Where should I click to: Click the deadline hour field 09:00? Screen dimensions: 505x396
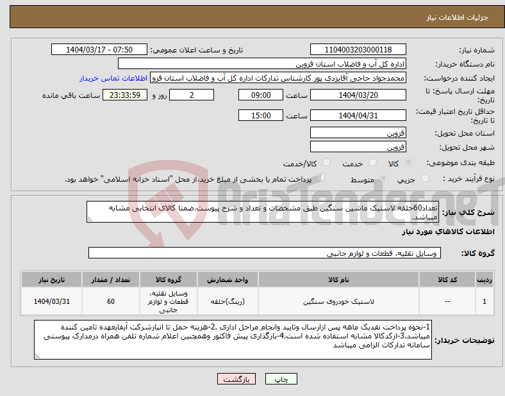261,95
